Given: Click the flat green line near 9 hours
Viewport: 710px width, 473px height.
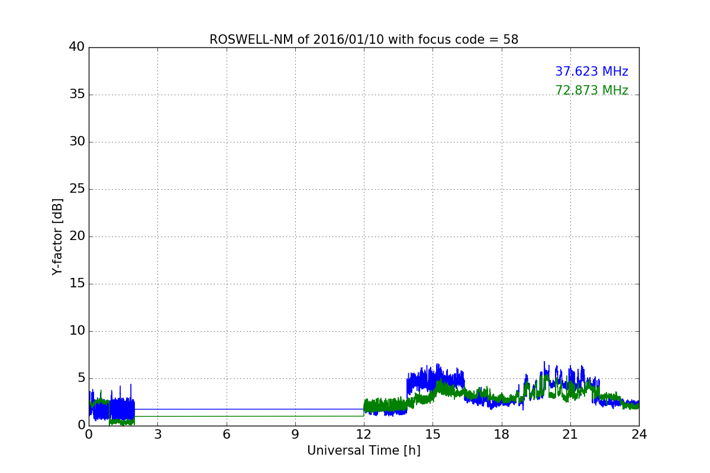Looking at the screenshot, I should pyautogui.click(x=295, y=416).
